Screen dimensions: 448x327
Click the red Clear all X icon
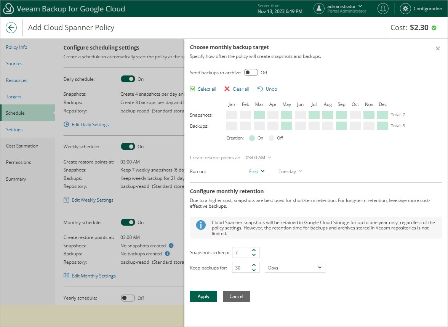click(x=227, y=89)
